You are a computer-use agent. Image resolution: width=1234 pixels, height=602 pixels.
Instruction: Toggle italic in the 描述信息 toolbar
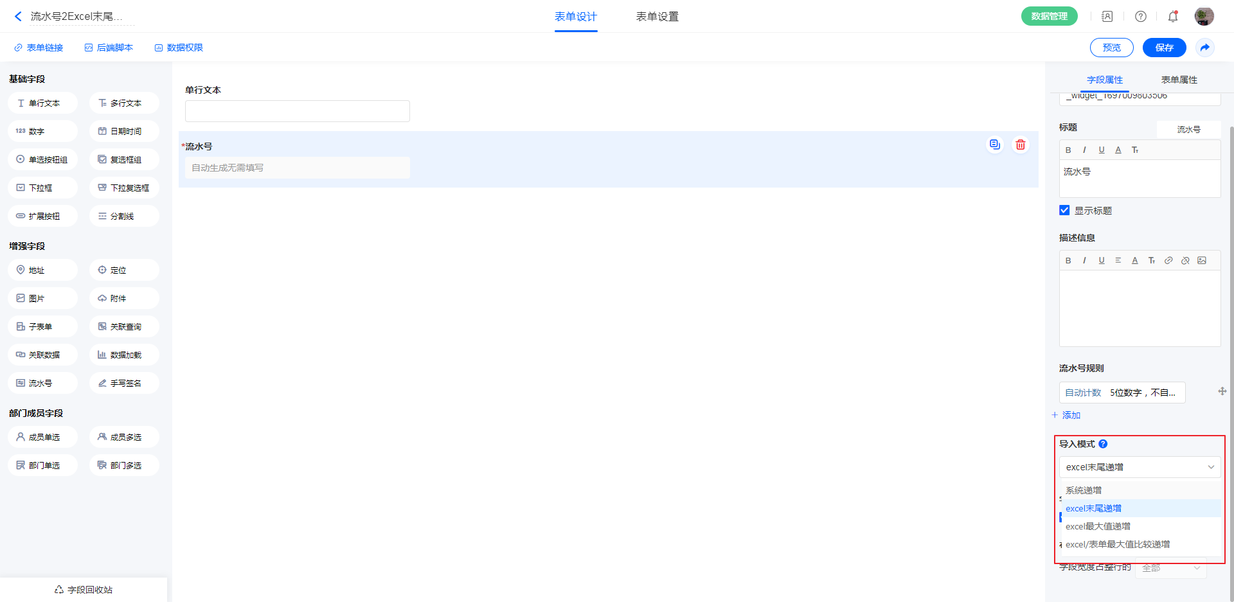1084,260
